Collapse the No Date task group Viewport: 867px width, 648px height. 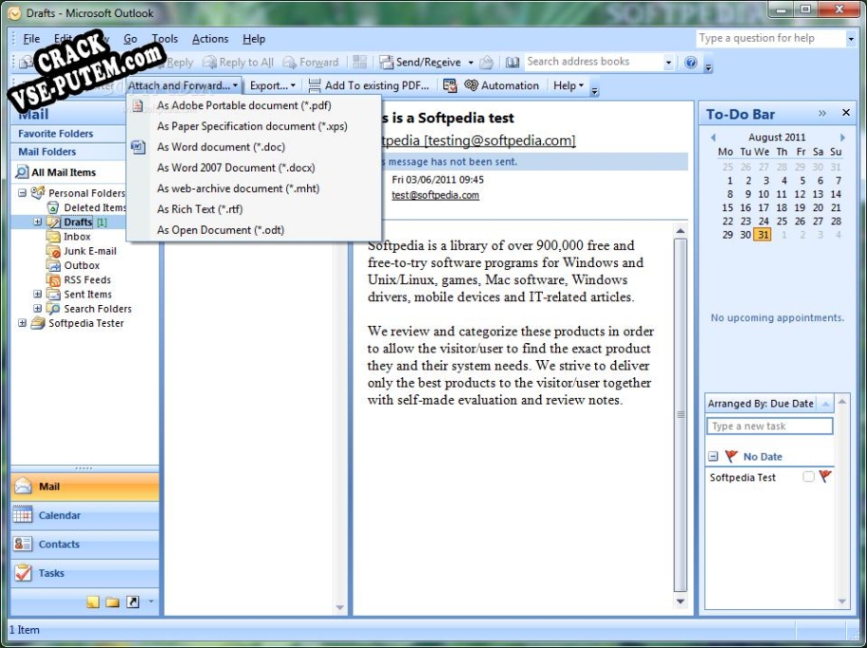pyautogui.click(x=713, y=457)
